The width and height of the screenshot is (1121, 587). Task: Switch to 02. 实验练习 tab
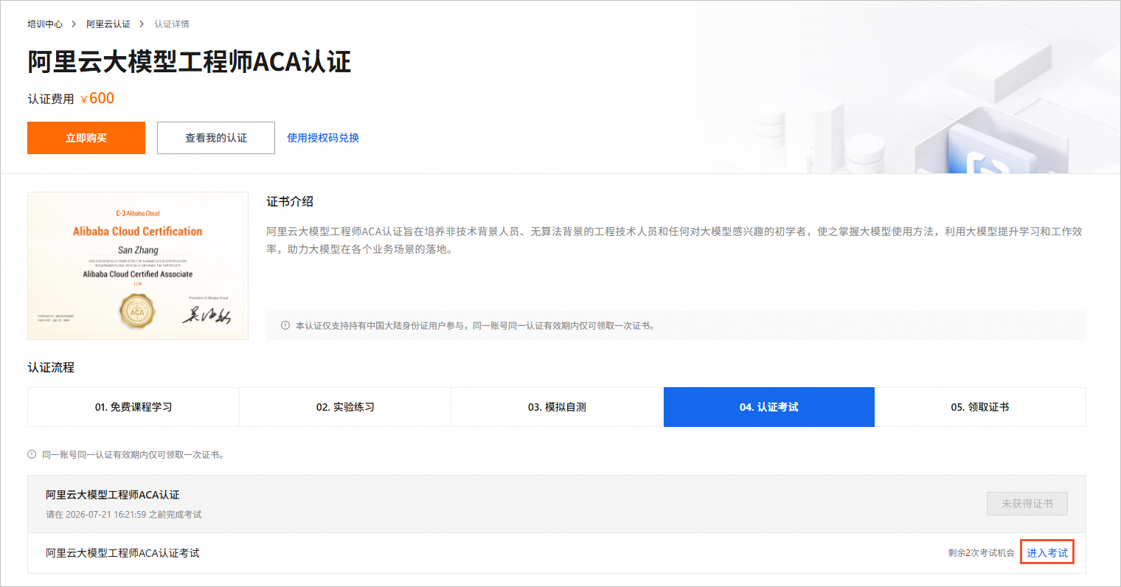(x=345, y=407)
